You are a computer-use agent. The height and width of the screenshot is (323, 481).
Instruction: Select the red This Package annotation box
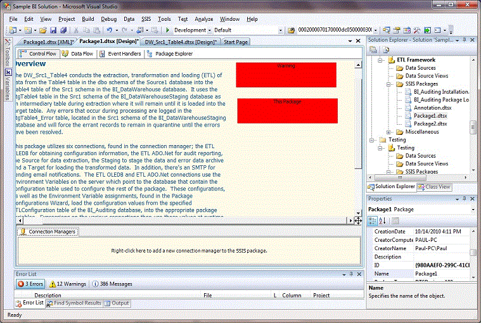[288, 111]
